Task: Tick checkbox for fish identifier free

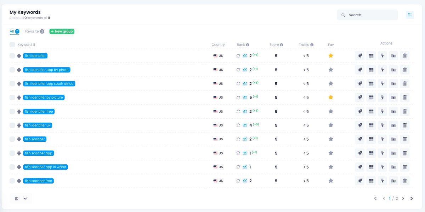Action: (x=12, y=111)
